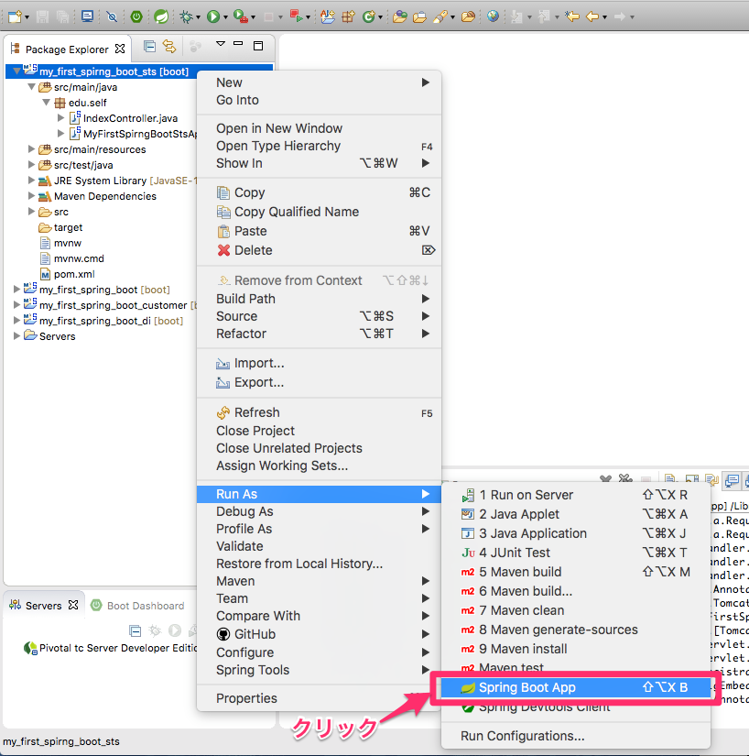749x756 pixels.
Task: Maximize the Package Explorer view
Action: tap(258, 46)
